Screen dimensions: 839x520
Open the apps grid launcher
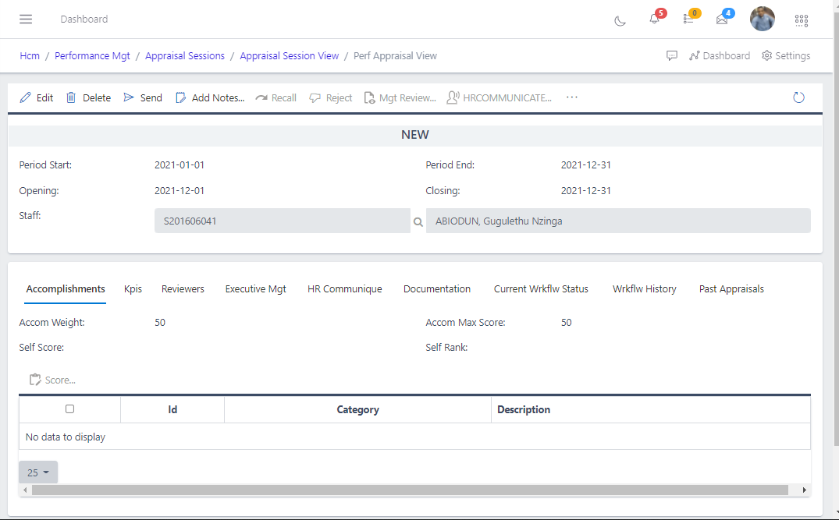pyautogui.click(x=801, y=20)
